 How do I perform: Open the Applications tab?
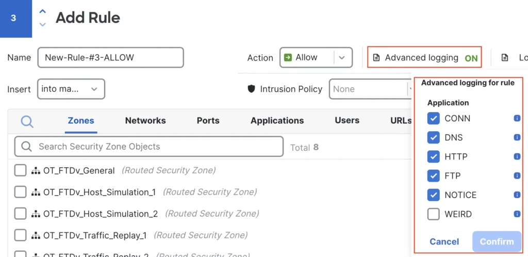click(277, 121)
